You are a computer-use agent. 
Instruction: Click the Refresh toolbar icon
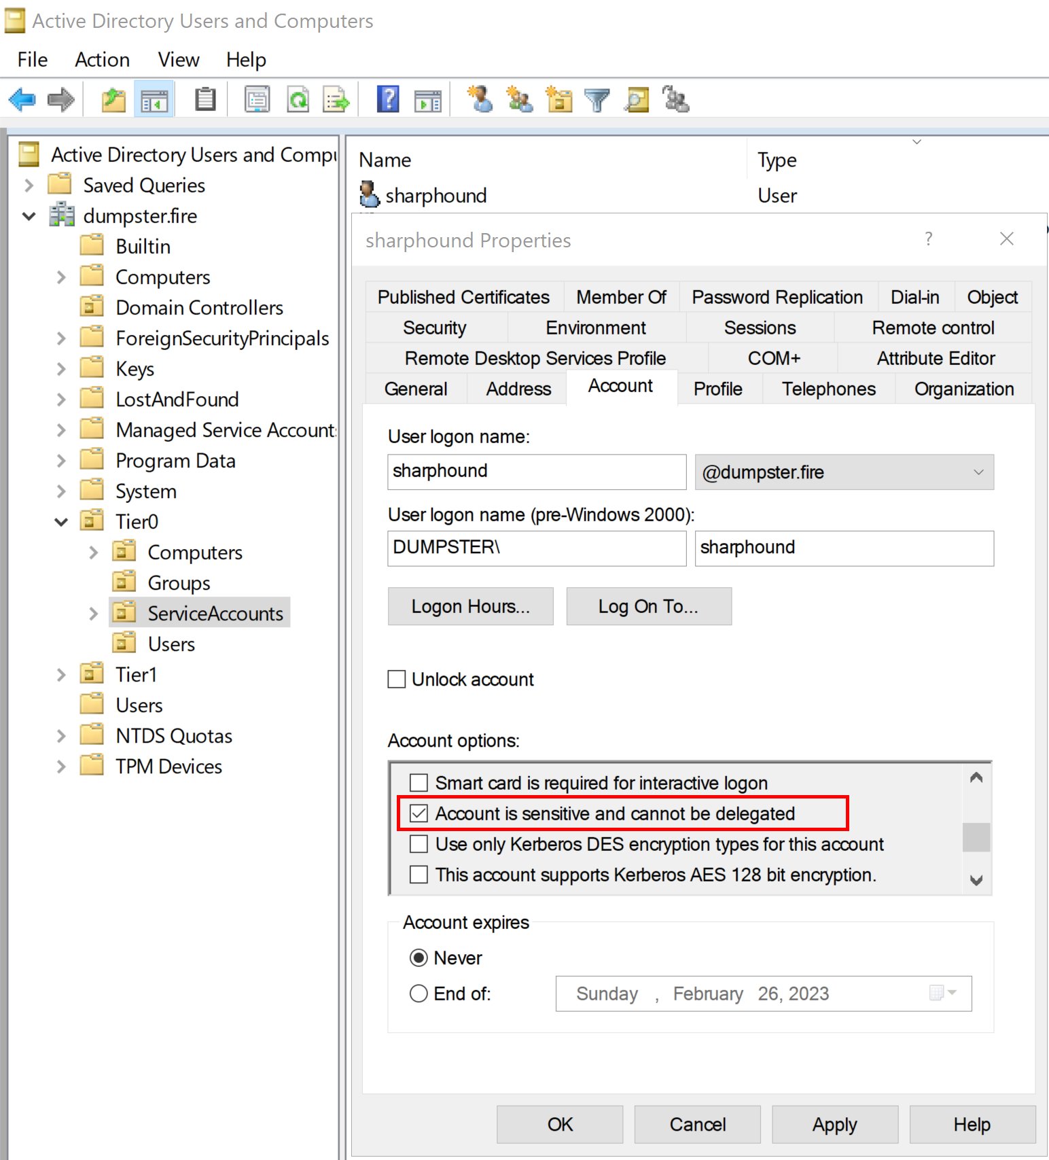coord(298,100)
